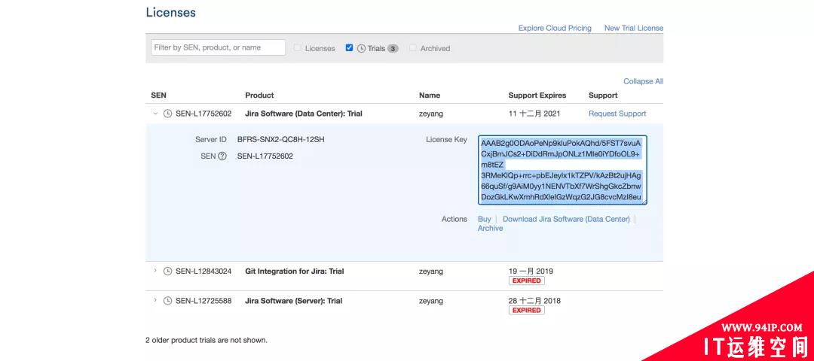Image resolution: width=814 pixels, height=361 pixels.
Task: Click the Support column header
Action: 603,96
